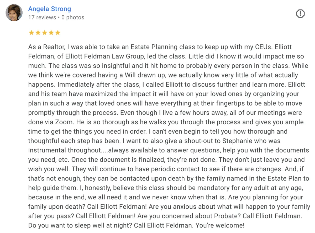Click the fifth gold star

click(57, 33)
